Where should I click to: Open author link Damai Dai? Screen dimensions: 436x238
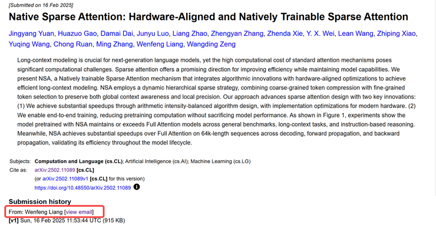pos(117,34)
